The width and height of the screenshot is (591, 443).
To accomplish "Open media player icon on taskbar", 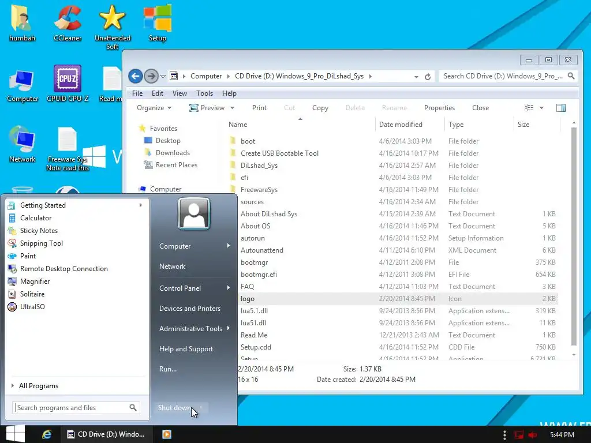I will 167,434.
